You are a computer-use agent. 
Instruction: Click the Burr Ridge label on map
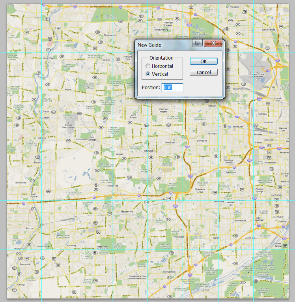click(250, 238)
